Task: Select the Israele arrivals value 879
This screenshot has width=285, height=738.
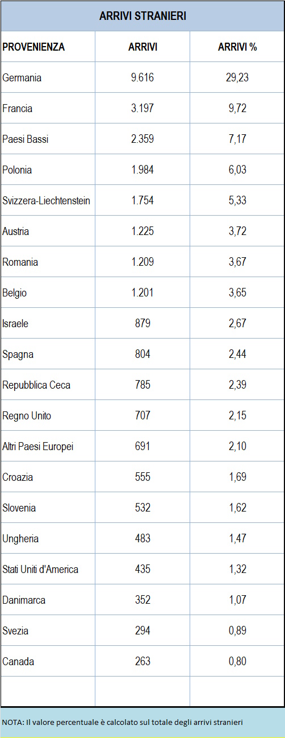Action: coord(142,324)
